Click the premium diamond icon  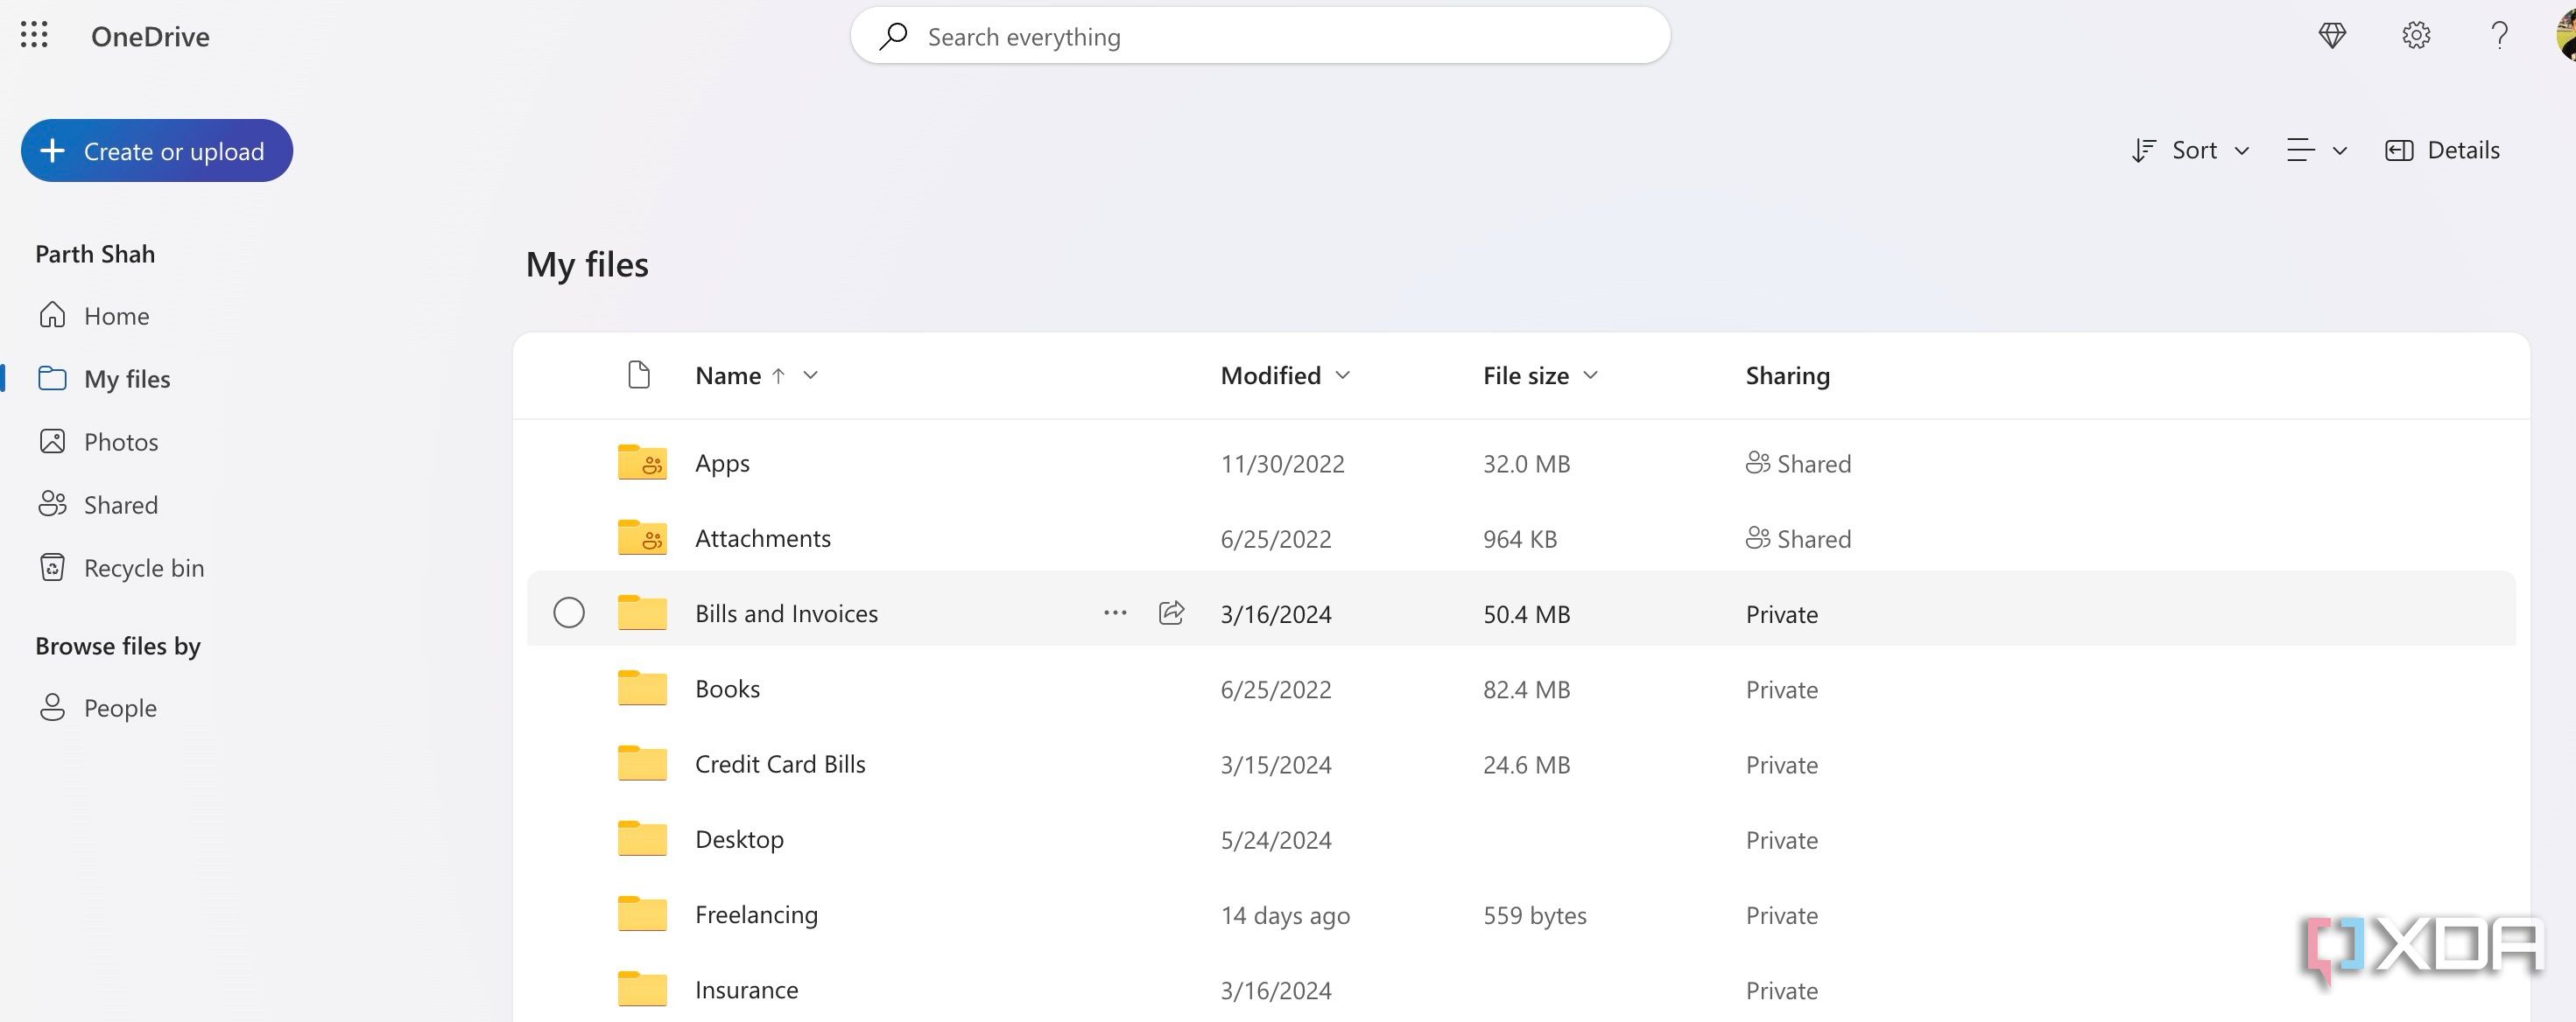point(2332,35)
